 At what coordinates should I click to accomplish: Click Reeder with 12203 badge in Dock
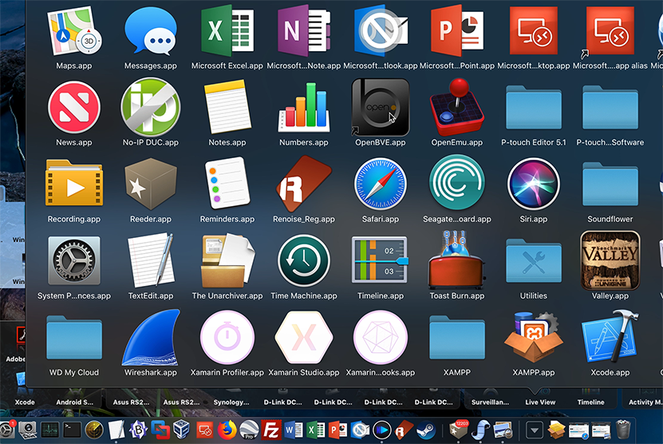(x=460, y=429)
